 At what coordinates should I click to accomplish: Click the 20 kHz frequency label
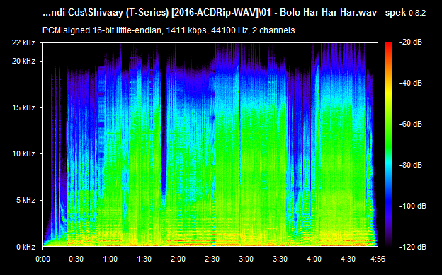tap(23, 61)
